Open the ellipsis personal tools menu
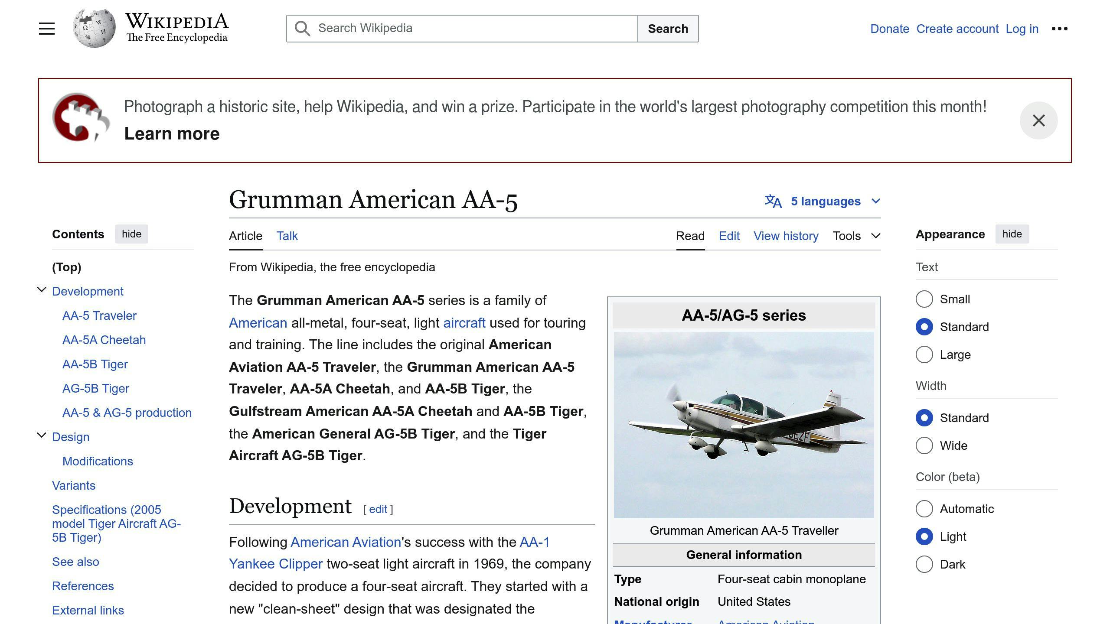 [1060, 28]
